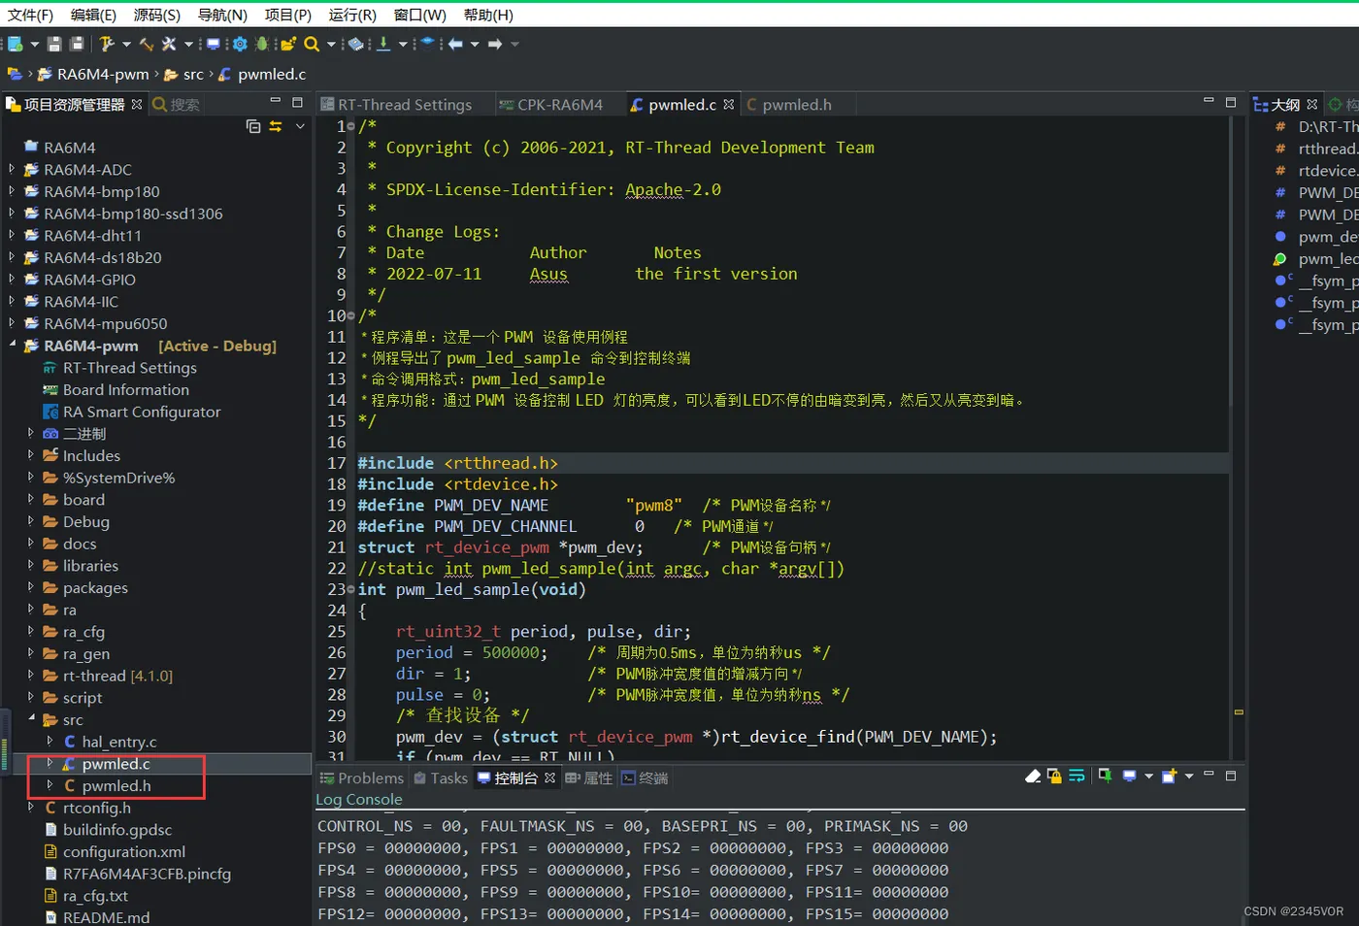
Task: Collapse the RA6M4-pwm project node
Action: 13,345
